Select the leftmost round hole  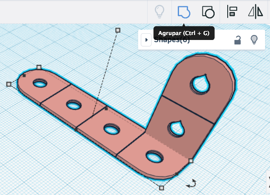pos(40,84)
